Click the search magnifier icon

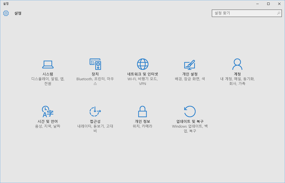tap(278, 13)
